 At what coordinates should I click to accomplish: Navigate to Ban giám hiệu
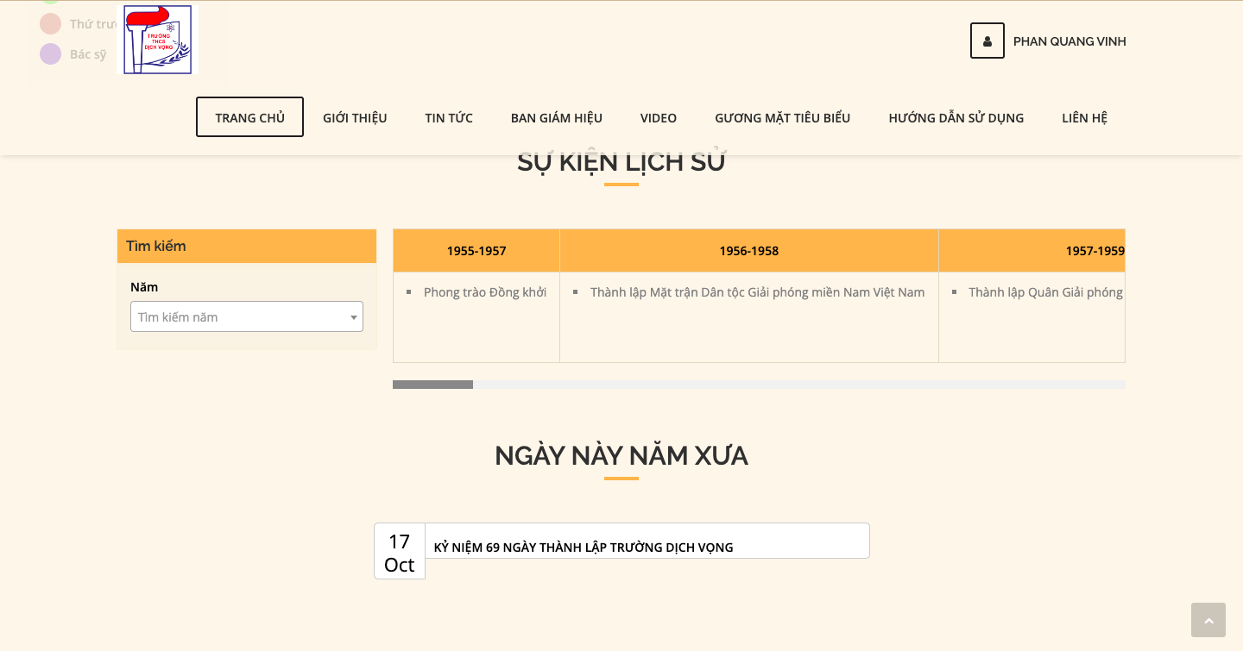(556, 117)
